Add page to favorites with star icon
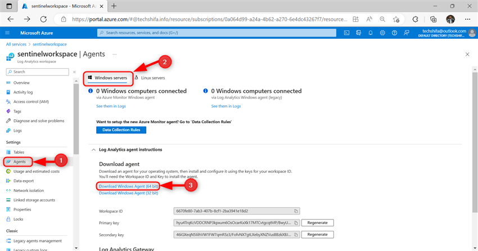The image size is (478, 251). pos(396,19)
